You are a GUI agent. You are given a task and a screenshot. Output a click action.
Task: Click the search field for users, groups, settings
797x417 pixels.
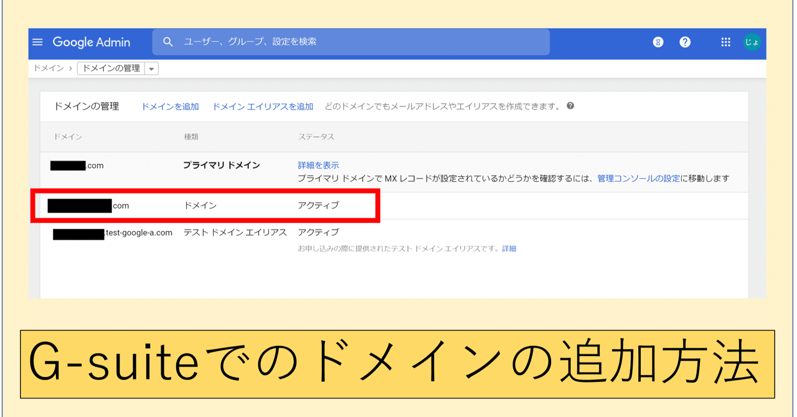[x=351, y=42]
